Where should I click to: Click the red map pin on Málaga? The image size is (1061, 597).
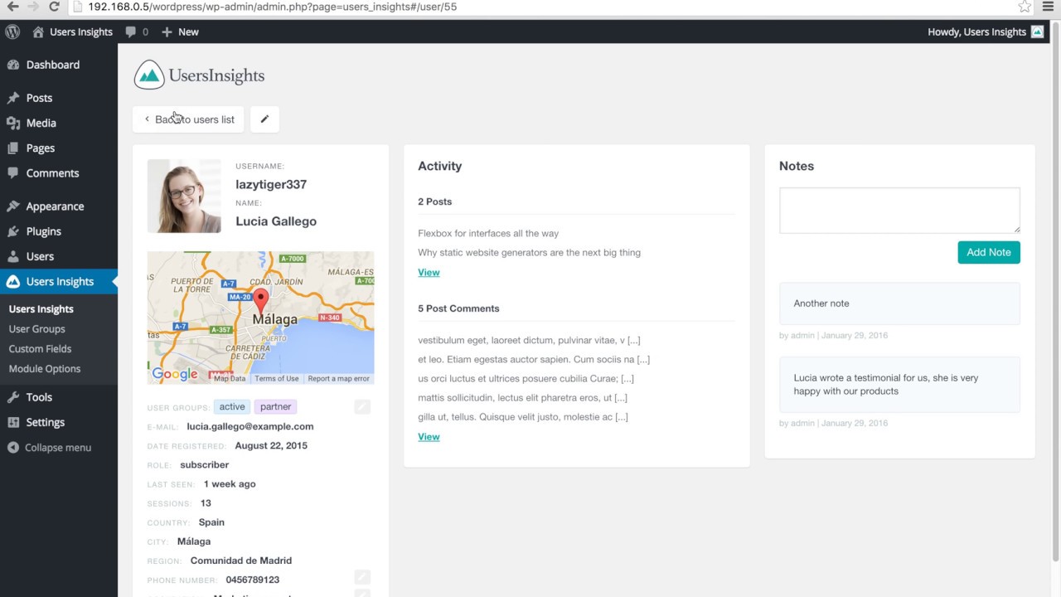(x=260, y=302)
